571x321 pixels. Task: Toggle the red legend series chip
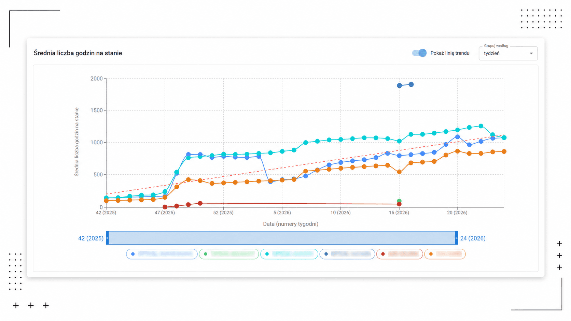pos(400,254)
